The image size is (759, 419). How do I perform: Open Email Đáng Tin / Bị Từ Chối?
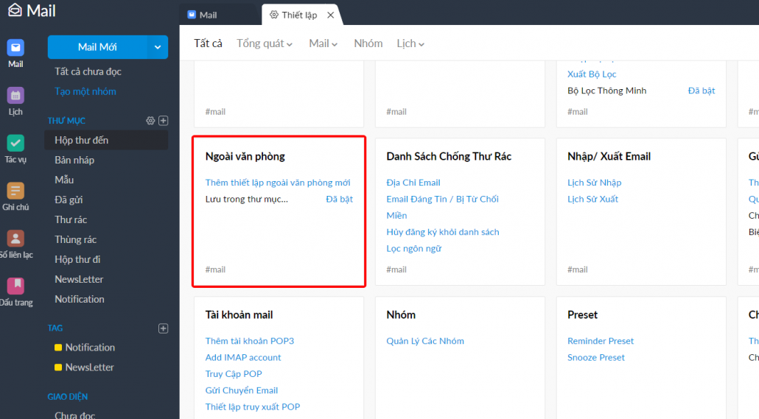click(x=442, y=199)
